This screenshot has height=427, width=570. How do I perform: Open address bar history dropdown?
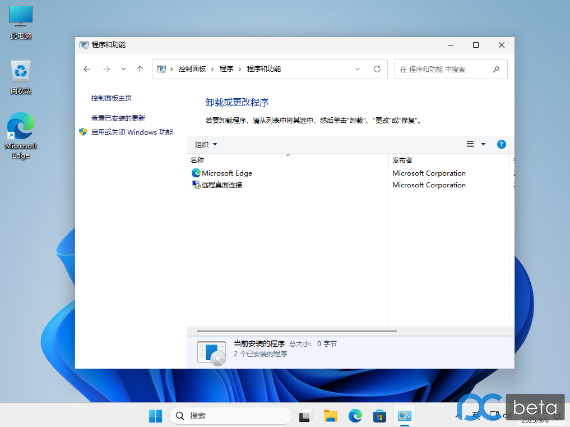(358, 69)
